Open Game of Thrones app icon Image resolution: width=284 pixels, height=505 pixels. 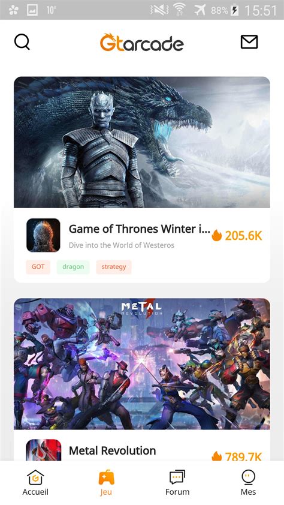point(43,235)
